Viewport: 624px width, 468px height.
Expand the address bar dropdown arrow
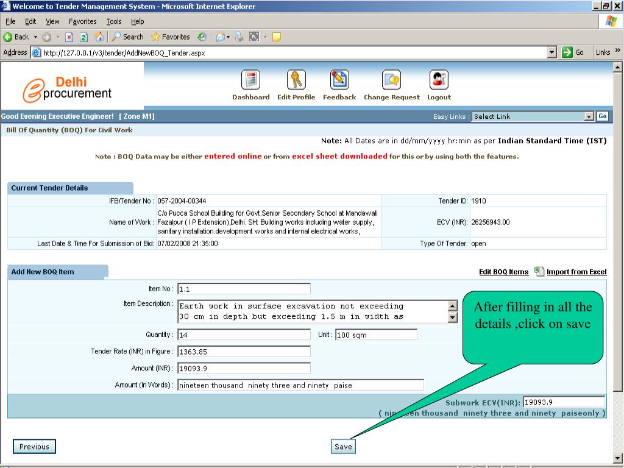pyautogui.click(x=551, y=52)
